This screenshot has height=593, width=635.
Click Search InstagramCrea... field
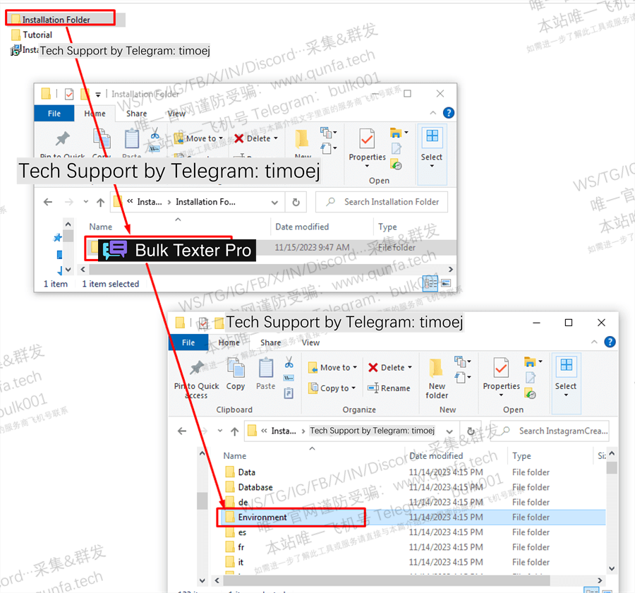click(549, 431)
